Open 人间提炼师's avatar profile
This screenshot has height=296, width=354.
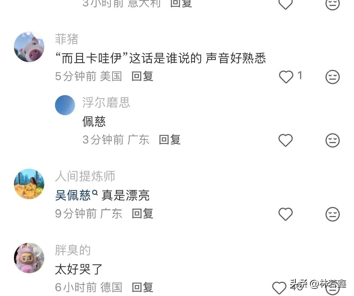point(29,184)
